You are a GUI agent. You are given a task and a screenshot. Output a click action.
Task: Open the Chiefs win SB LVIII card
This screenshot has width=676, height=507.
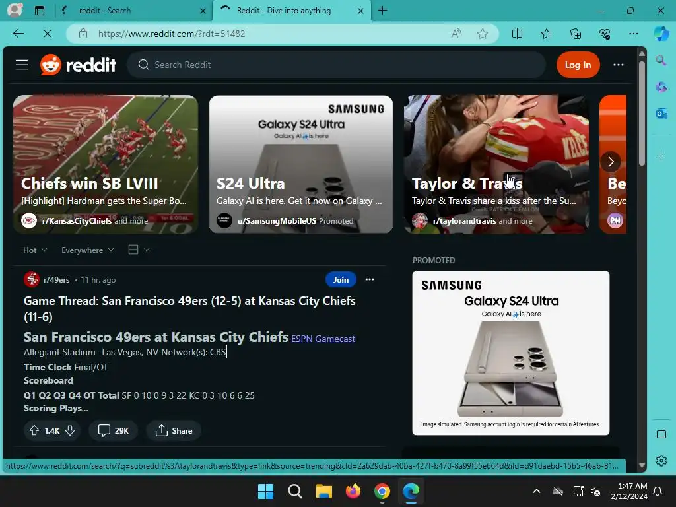tap(106, 164)
